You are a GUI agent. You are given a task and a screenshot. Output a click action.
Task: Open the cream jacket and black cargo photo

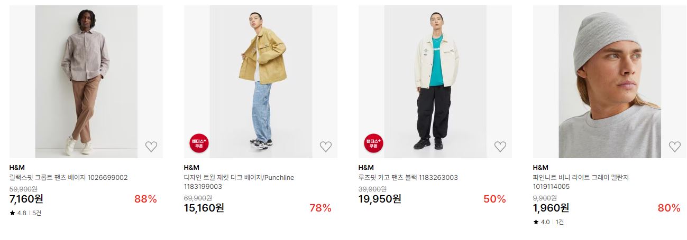pos(435,82)
